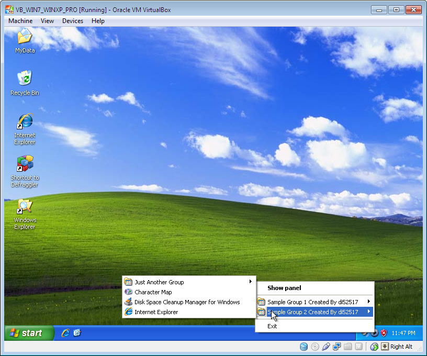Click VirtualBox shared folders status icon
Viewport: 427px width, 356px height.
coord(348,347)
